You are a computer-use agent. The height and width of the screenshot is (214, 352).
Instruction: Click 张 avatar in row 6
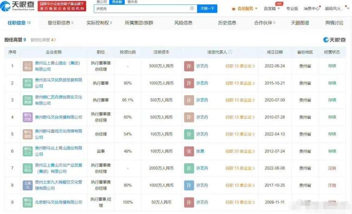tap(189, 151)
